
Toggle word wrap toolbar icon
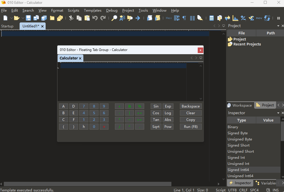177,18
